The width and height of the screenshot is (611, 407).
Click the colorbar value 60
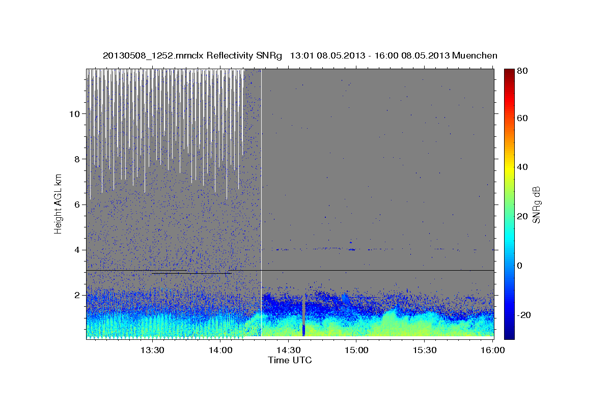[x=523, y=118]
